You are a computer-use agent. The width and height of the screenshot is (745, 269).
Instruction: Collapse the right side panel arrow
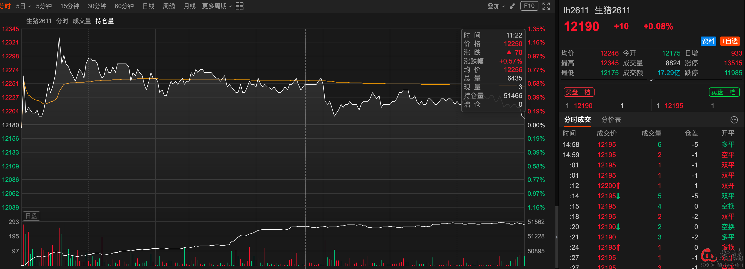557,237
